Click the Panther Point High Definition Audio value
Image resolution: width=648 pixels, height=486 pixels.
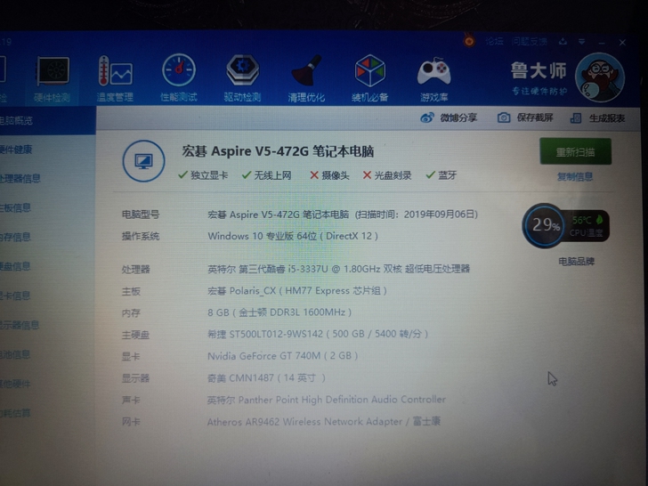(x=327, y=400)
